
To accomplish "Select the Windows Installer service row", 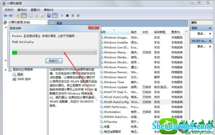I will coord(142,42).
